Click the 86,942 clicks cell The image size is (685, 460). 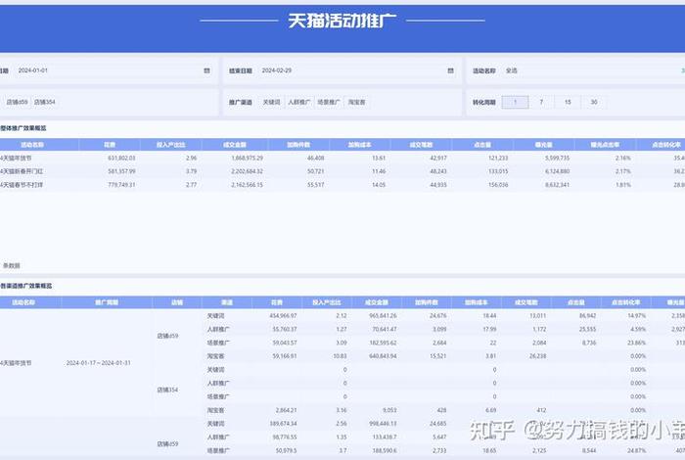point(587,315)
